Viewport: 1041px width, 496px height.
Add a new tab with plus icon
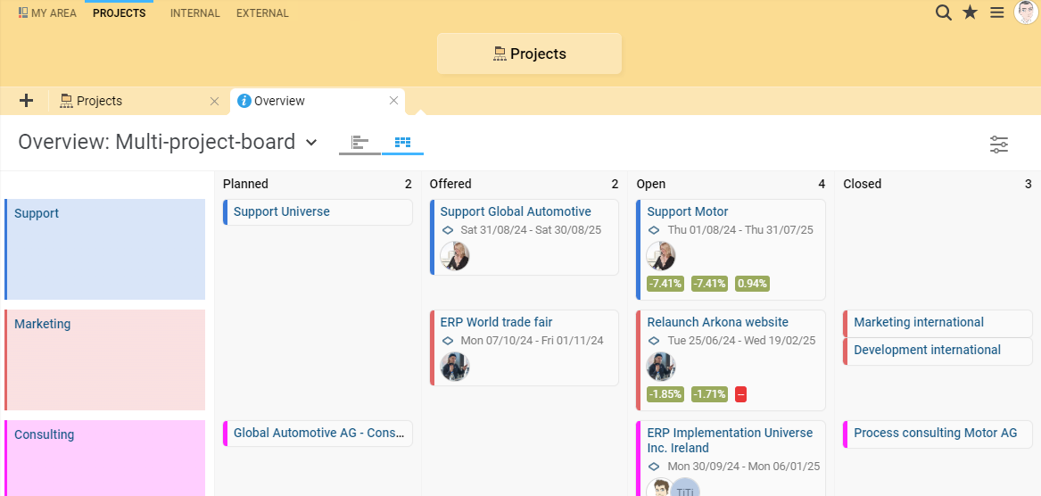point(26,101)
